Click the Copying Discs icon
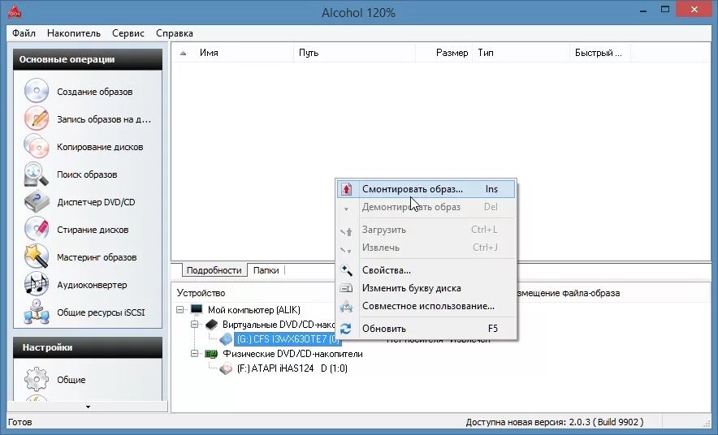 point(37,146)
